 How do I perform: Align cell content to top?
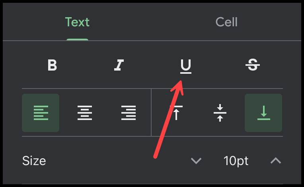coord(176,113)
